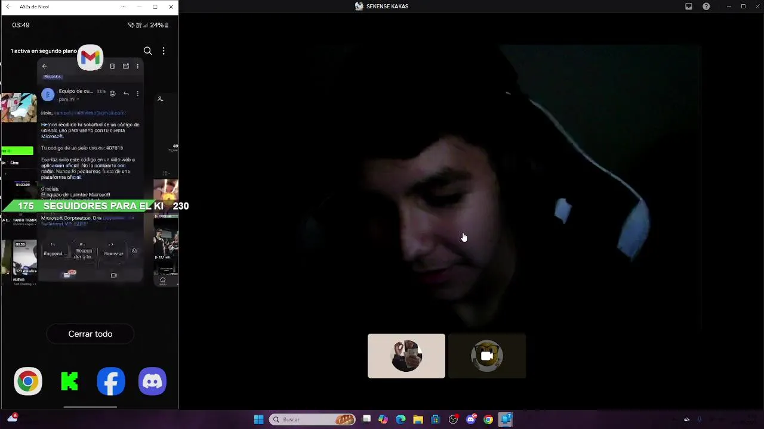Tap the reply arrow next to the sender

click(x=126, y=94)
